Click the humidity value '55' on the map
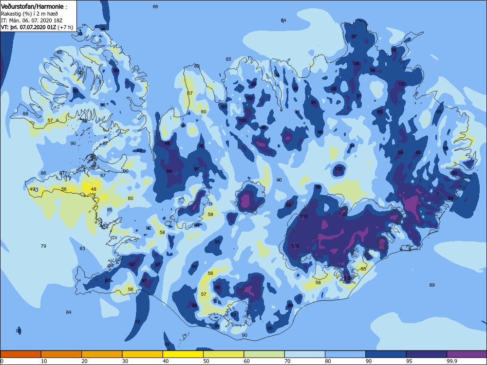This screenshot has width=487, height=365. 363,269
